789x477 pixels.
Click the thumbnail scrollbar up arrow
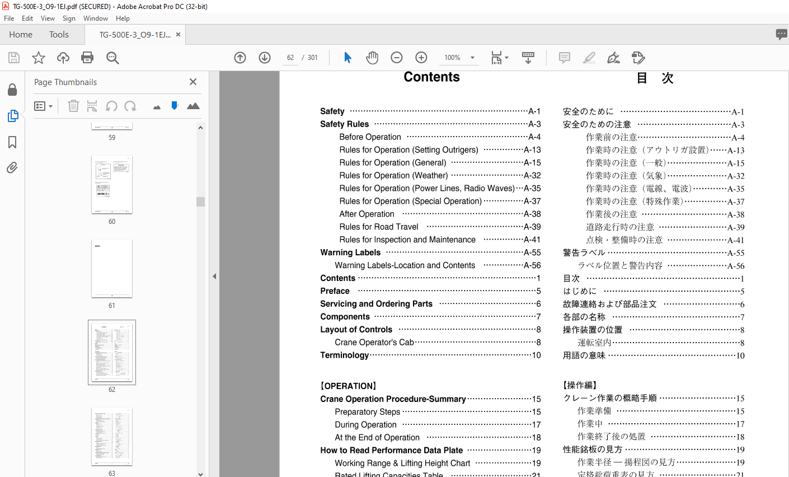(x=200, y=128)
